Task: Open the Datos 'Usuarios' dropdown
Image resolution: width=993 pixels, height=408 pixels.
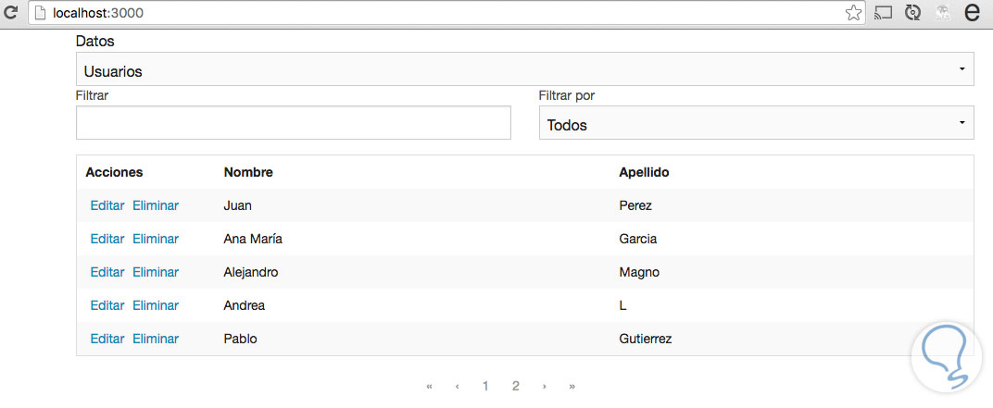Action: [524, 69]
